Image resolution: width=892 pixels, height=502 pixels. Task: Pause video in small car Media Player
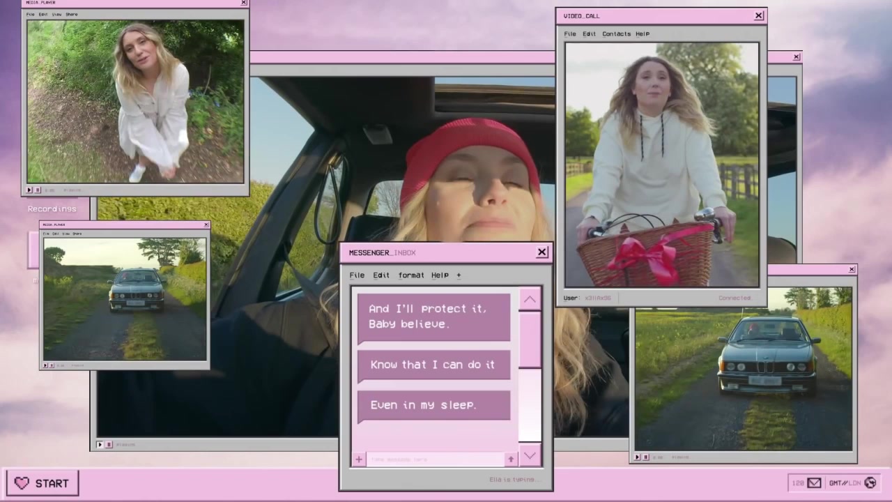[52, 365]
